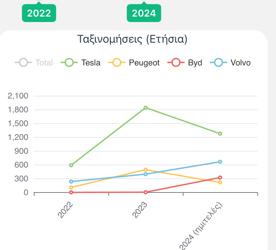Toggle Volvo legend entry
276x250 pixels.
pyautogui.click(x=230, y=63)
